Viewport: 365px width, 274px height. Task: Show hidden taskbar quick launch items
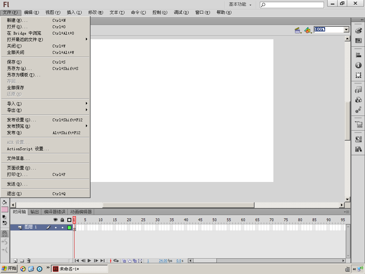48,268
